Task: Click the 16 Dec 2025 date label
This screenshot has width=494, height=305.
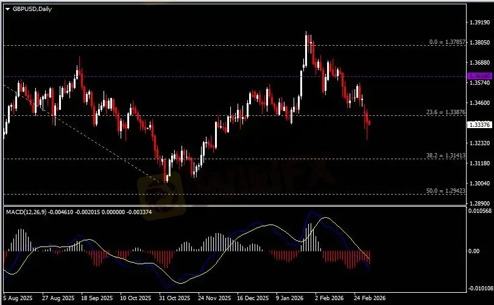Action: 253,298
